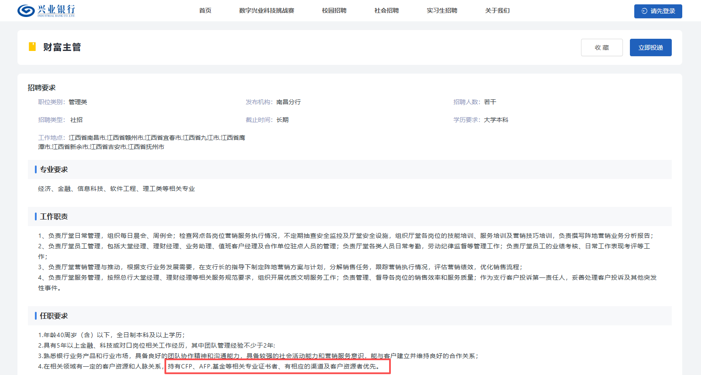Click the 工作职责 section header

point(54,216)
